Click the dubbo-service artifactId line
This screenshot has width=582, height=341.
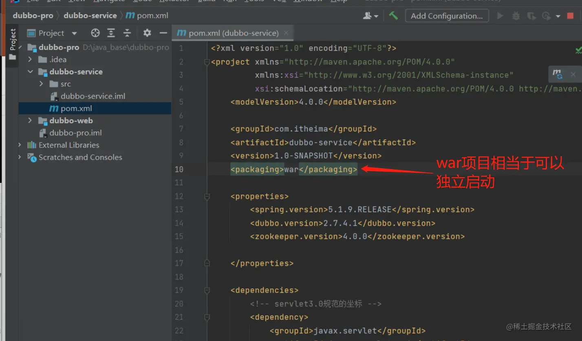pyautogui.click(x=323, y=142)
